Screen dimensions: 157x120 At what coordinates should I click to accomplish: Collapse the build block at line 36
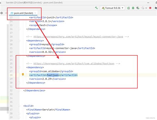point(19,106)
